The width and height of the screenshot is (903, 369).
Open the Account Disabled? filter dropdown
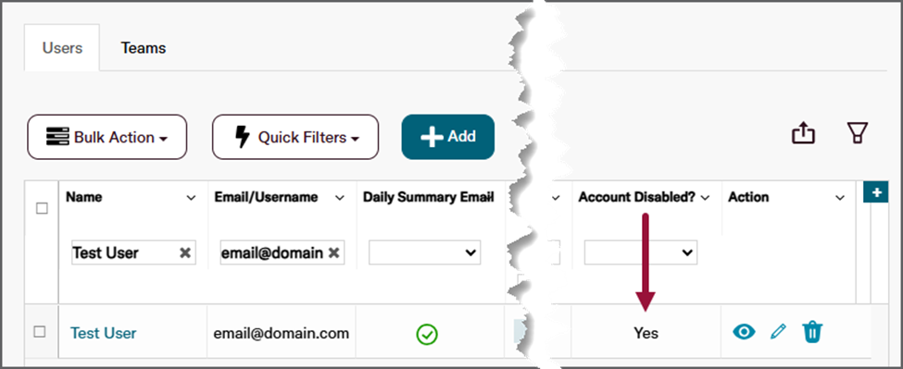point(641,252)
